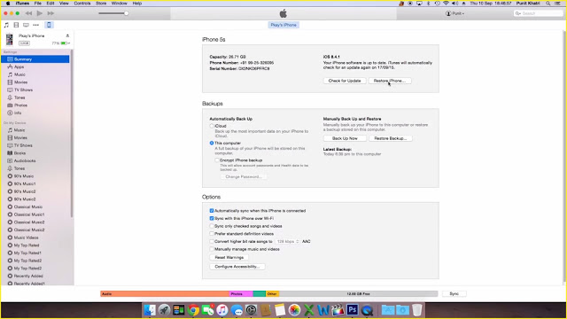567x319 pixels.
Task: Click the fast forward playback button
Action: point(50,13)
